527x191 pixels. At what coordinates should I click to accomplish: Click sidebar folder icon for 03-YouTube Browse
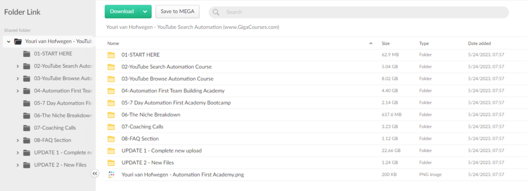[x=27, y=79]
